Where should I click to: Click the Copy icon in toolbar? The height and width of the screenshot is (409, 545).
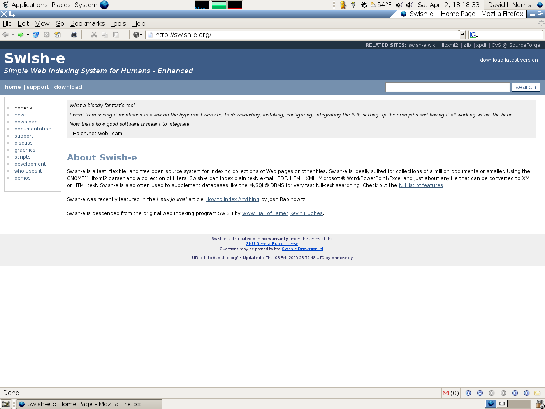click(x=105, y=35)
